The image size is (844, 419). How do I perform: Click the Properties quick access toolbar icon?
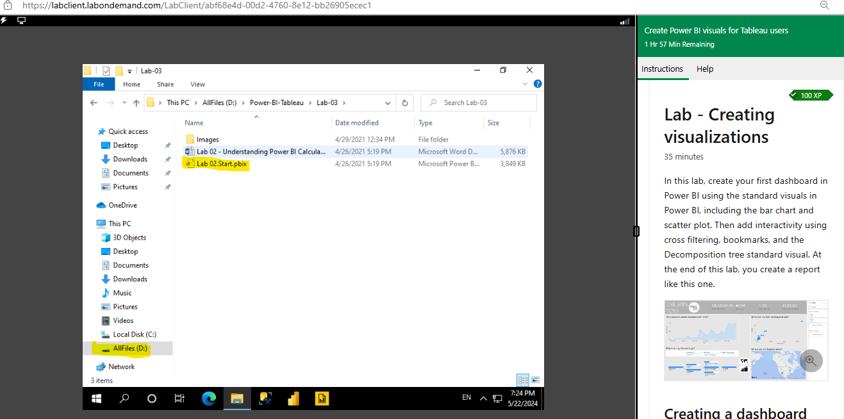106,71
